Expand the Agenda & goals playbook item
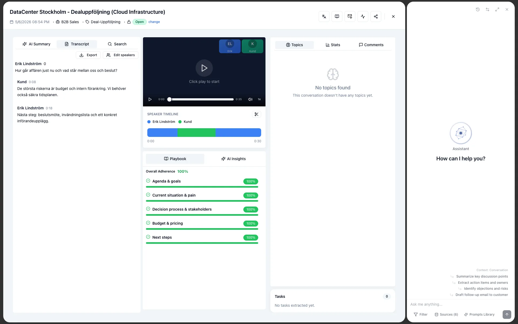This screenshot has height=324, width=518. click(202, 183)
